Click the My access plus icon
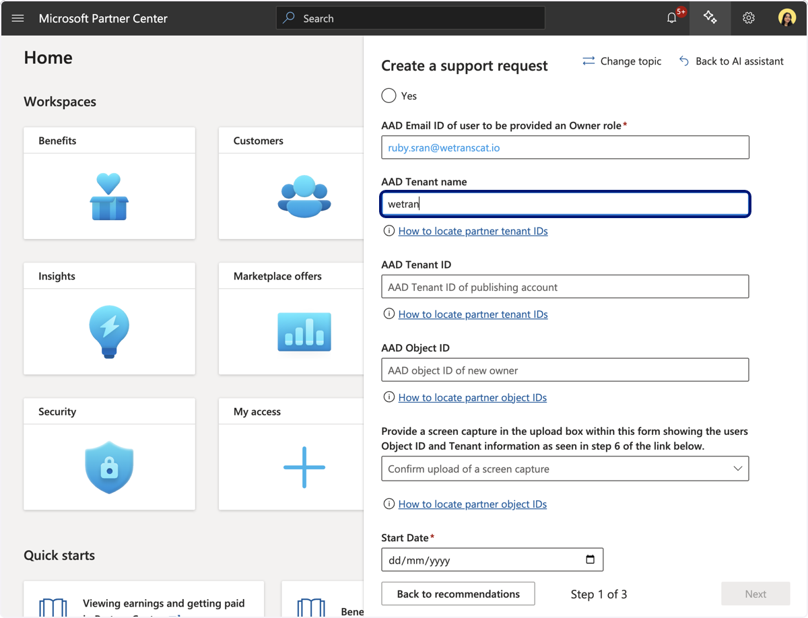The image size is (808, 618). pos(304,467)
